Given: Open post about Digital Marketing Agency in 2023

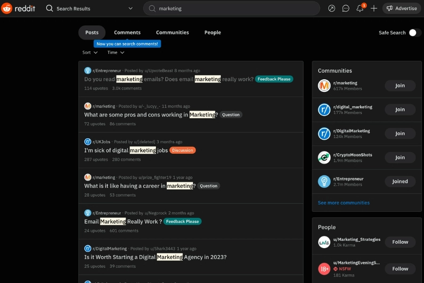Looking at the screenshot, I should pos(155,257).
